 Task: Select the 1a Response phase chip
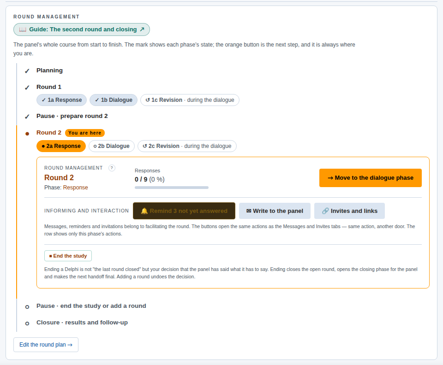61,100
